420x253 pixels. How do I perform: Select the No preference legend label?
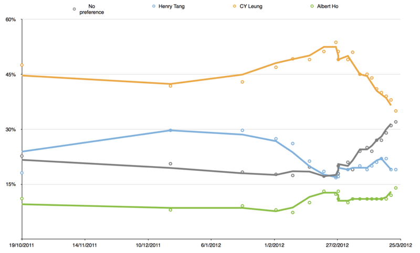click(x=94, y=9)
